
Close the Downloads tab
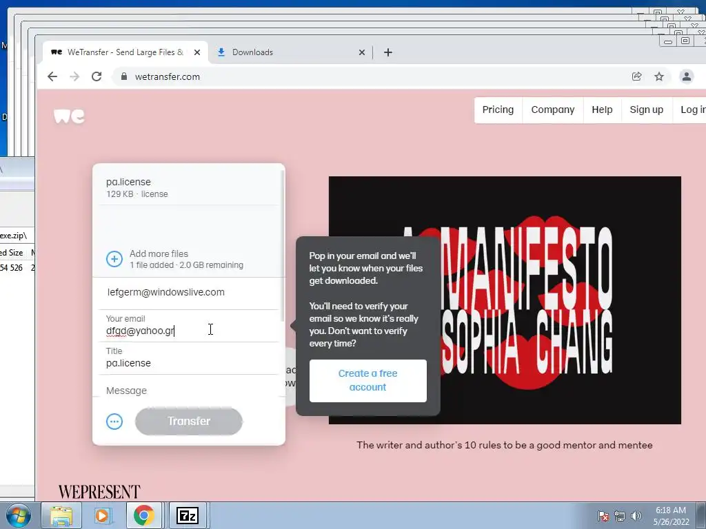click(x=361, y=52)
